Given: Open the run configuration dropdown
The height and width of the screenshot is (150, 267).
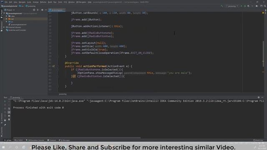Looking at the screenshot, I should (x=232, y=6).
